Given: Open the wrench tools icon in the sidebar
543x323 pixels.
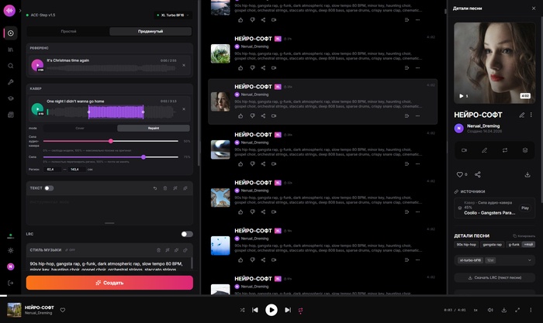Looking at the screenshot, I should tap(11, 82).
